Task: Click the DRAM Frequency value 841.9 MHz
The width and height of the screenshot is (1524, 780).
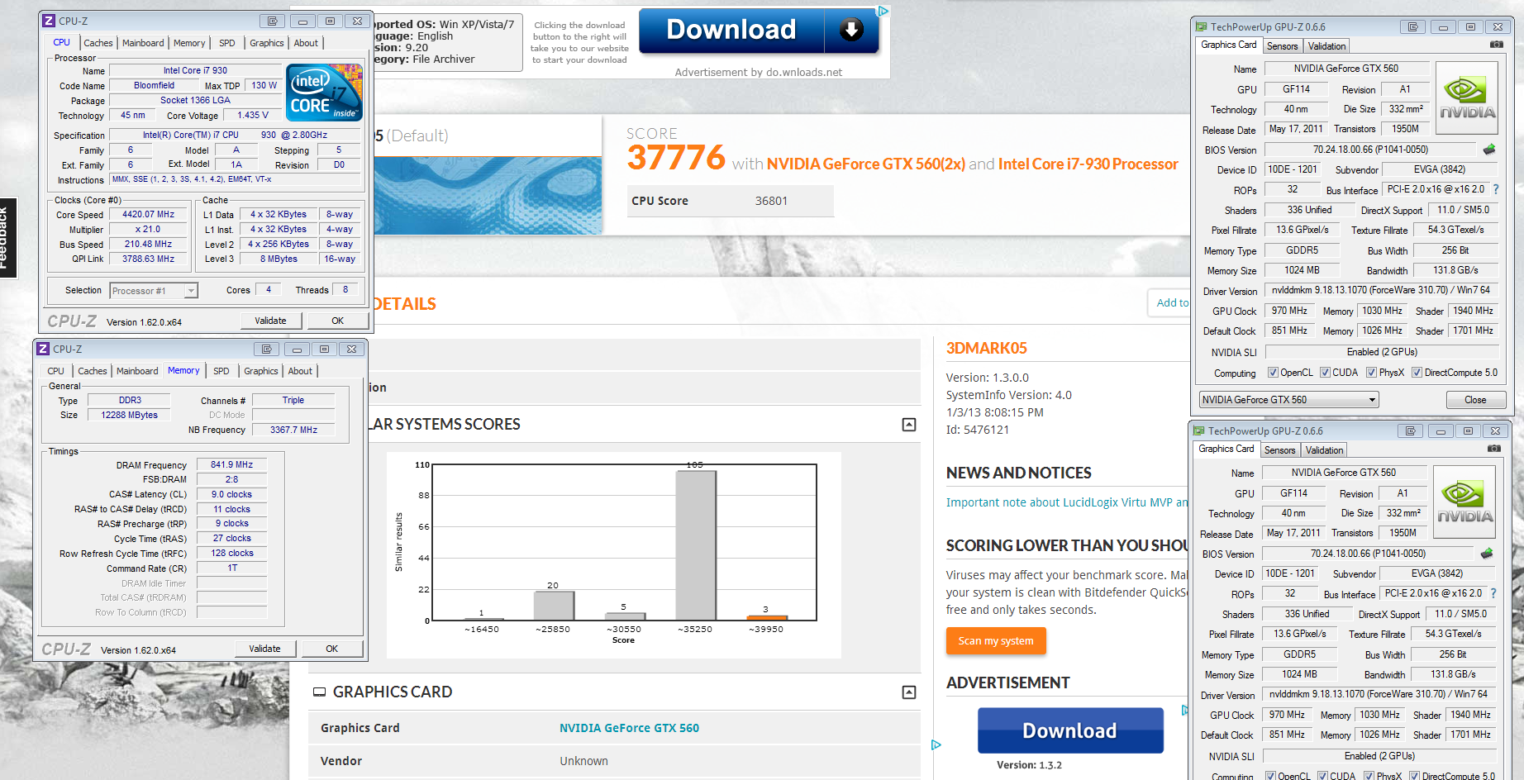Action: pyautogui.click(x=231, y=465)
